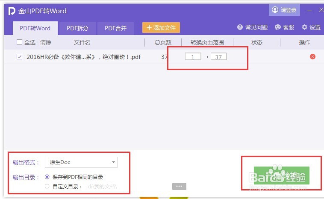This screenshot has width=324, height=199.
Task: Open the d:\我的文档\ path link
Action: (102, 187)
